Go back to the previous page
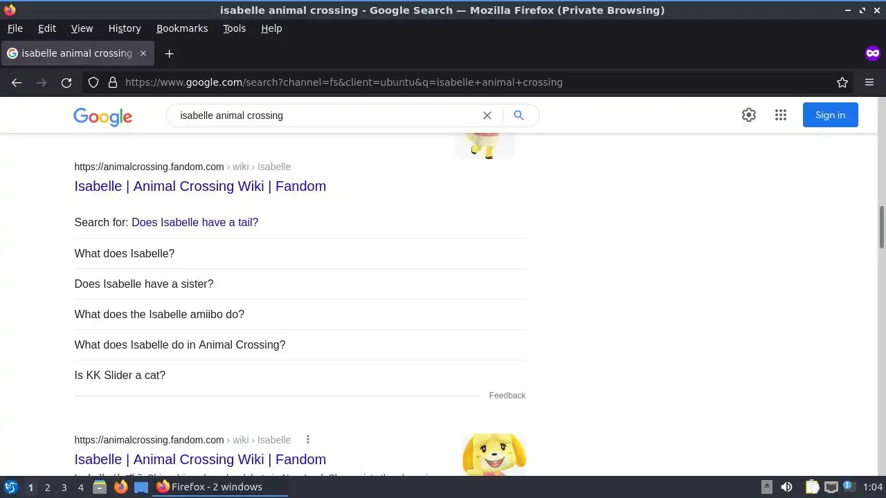 tap(17, 82)
